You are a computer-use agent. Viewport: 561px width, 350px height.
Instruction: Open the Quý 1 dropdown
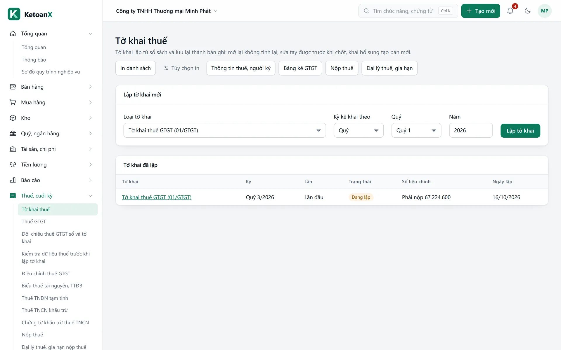point(416,130)
